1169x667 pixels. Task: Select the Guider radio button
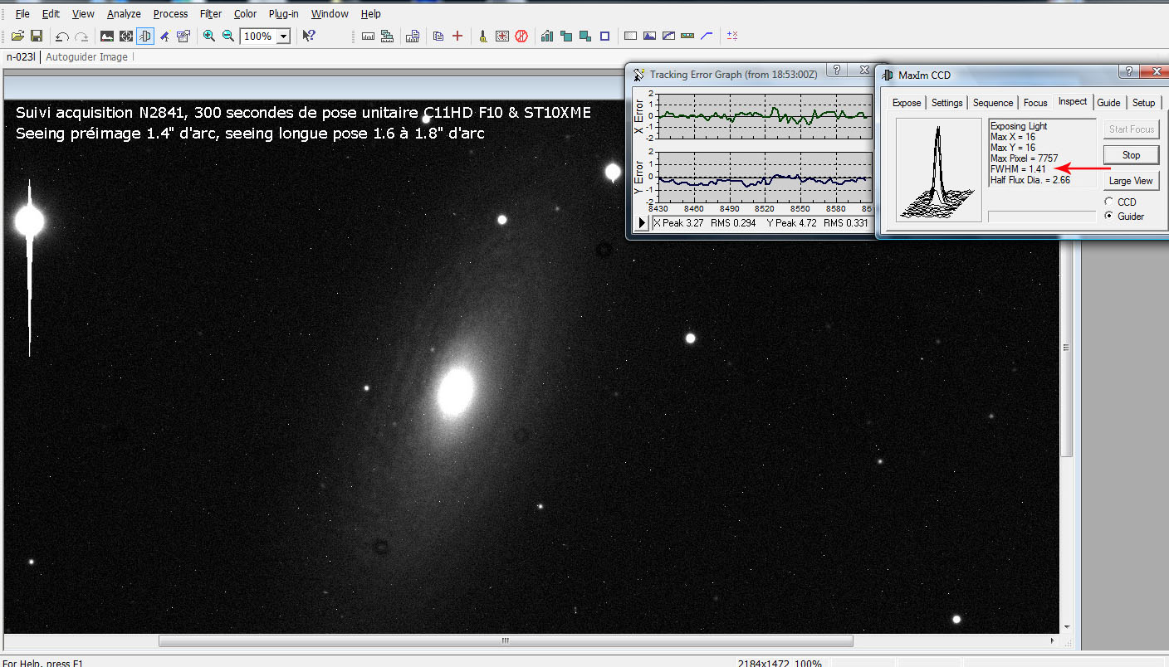coord(1109,217)
